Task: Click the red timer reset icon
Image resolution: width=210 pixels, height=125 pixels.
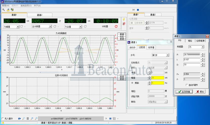Action: [116, 26]
